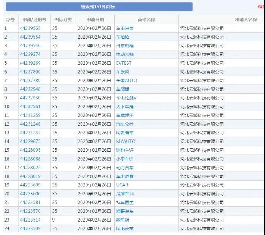
Task: Open application number 44223509
Action: [x=30, y=228]
